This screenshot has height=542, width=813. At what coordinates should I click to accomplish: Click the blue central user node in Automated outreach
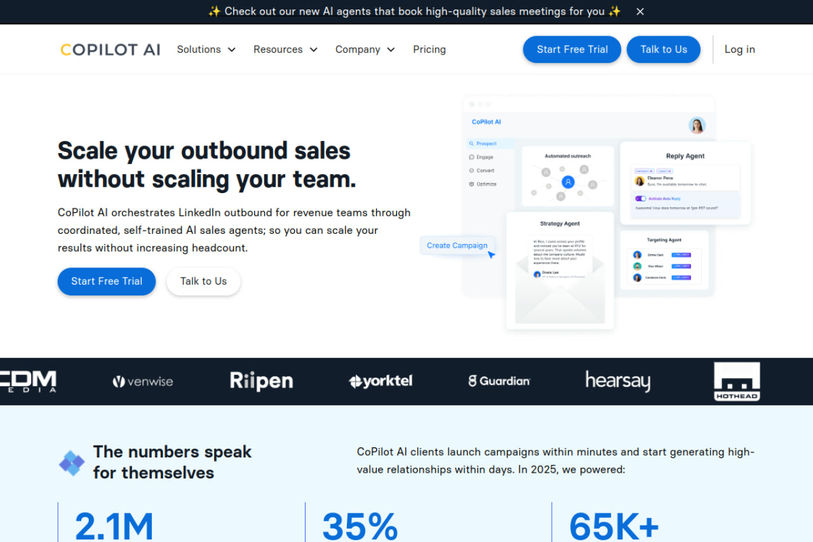pos(568,182)
